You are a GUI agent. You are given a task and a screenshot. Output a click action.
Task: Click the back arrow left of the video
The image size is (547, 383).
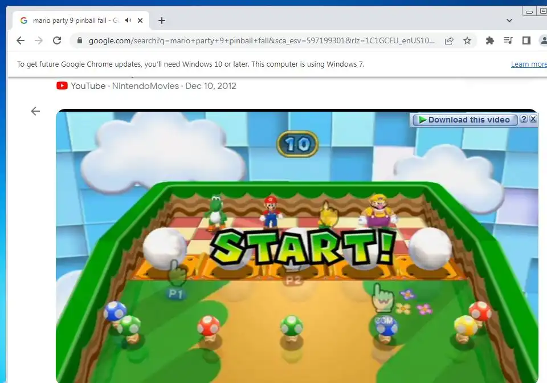[x=35, y=111]
